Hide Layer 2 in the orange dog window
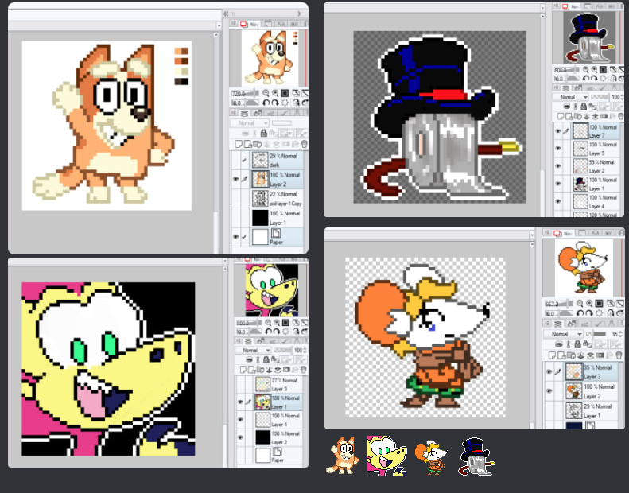The height and width of the screenshot is (493, 629). pyautogui.click(x=236, y=179)
